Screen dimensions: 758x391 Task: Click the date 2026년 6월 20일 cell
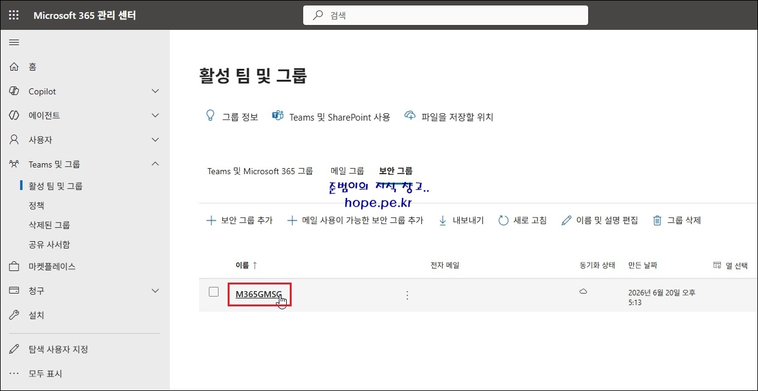(x=662, y=297)
